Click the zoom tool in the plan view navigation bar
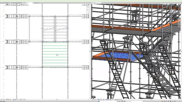This screenshot has width=182, height=102. coord(88,10)
